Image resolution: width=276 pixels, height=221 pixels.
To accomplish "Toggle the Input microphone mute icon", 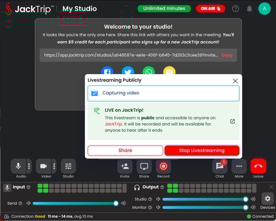I will click(7, 188).
